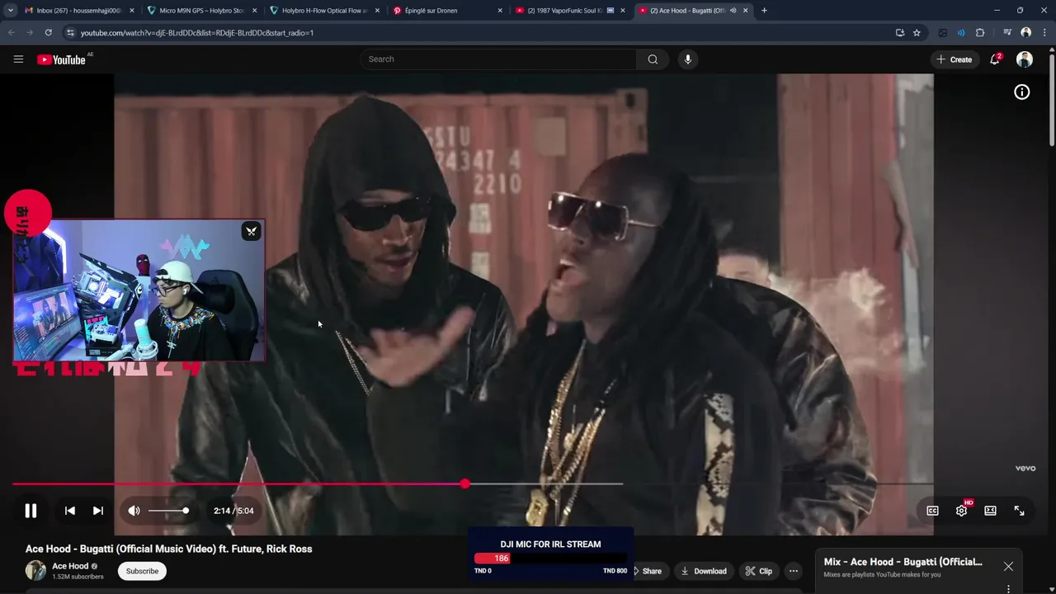Mute the video with speaker icon

tap(134, 511)
